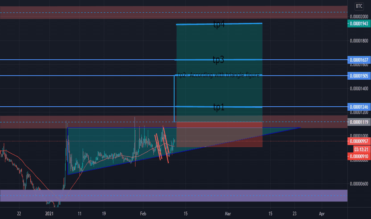Select the purple support zone rectangle
This screenshot has width=371, height=219.
click(174, 196)
